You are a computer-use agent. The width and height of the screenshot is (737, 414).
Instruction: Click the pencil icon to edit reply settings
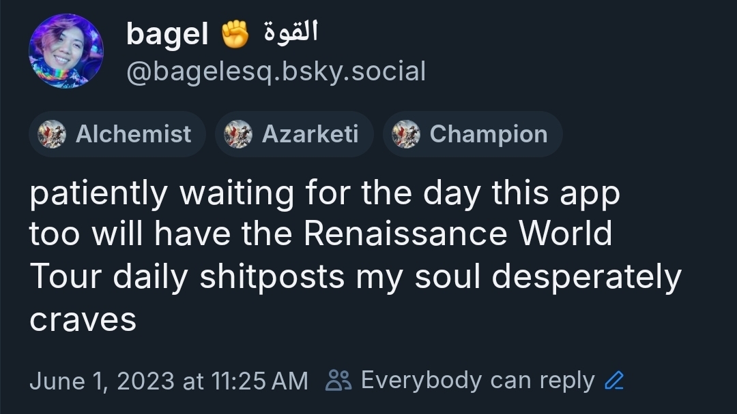[x=614, y=381]
